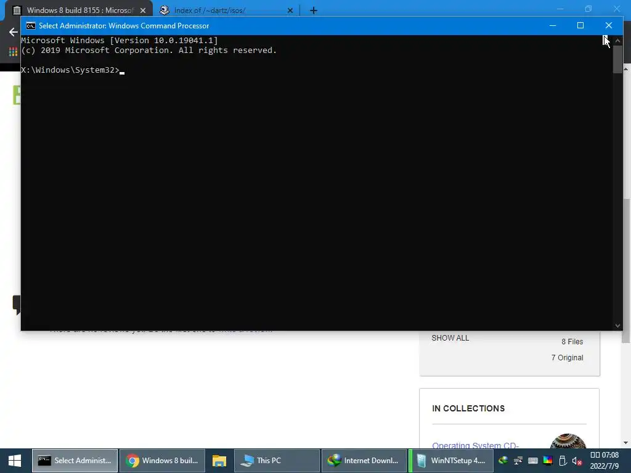Viewport: 631px width, 473px height.
Task: Open Internet Download Manager taskbar button
Action: pyautogui.click(x=364, y=461)
